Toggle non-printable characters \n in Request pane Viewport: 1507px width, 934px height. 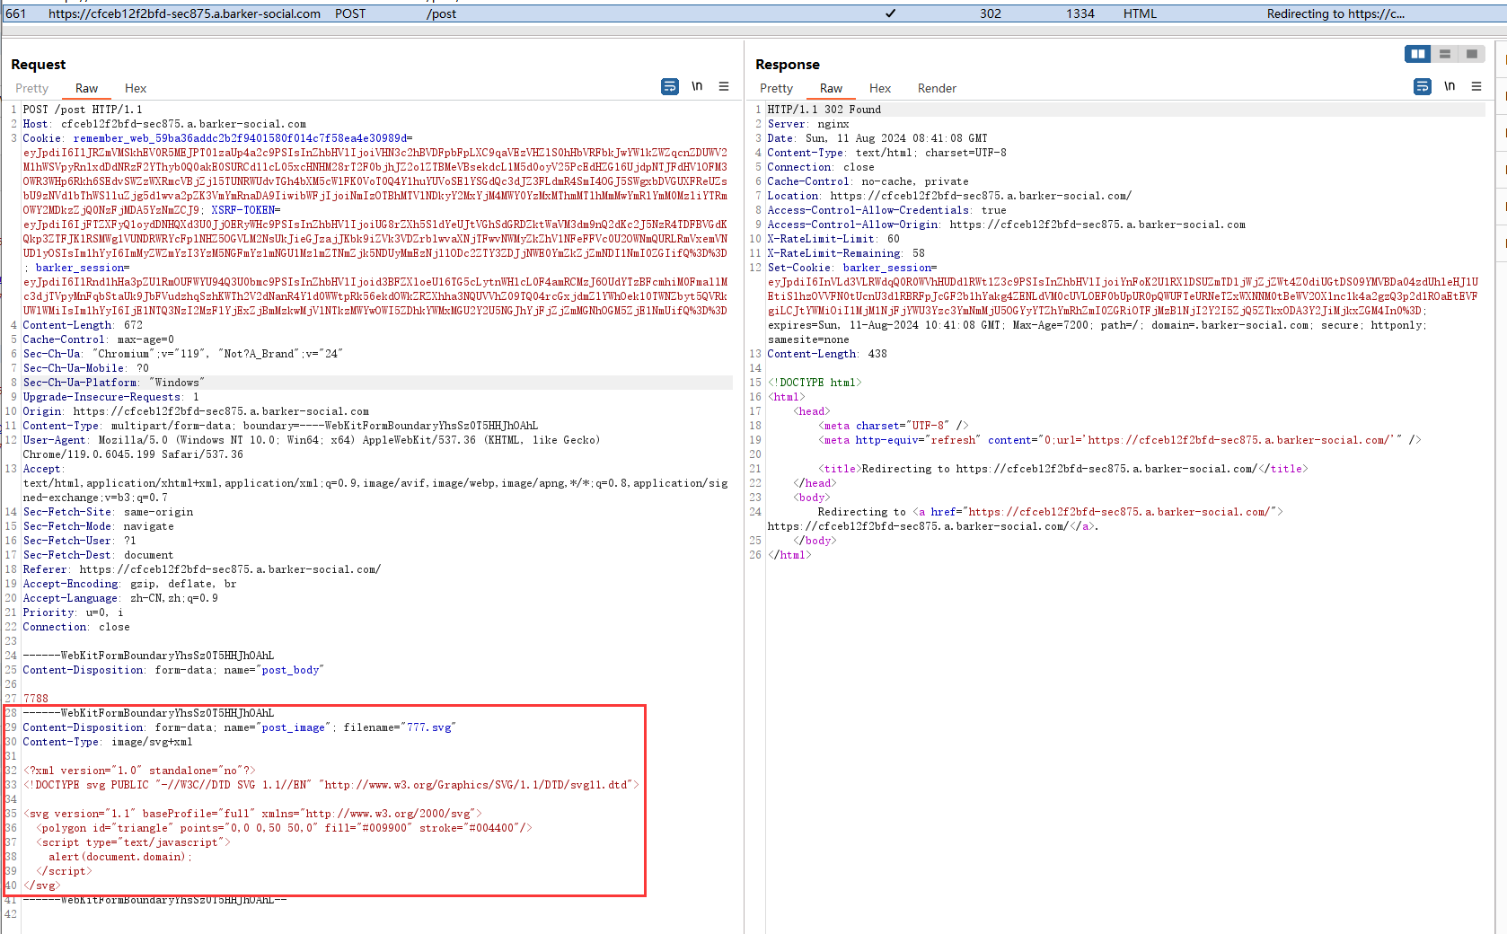pyautogui.click(x=697, y=86)
